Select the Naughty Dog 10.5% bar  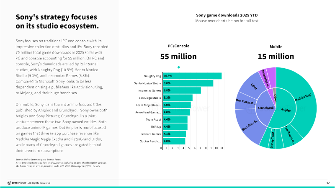[192, 76]
